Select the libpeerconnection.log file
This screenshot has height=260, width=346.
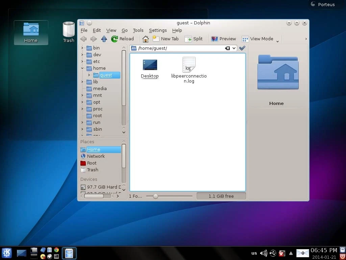click(189, 70)
